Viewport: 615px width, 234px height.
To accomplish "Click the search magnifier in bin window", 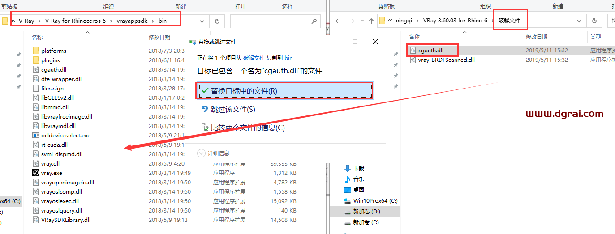I will 314,21.
